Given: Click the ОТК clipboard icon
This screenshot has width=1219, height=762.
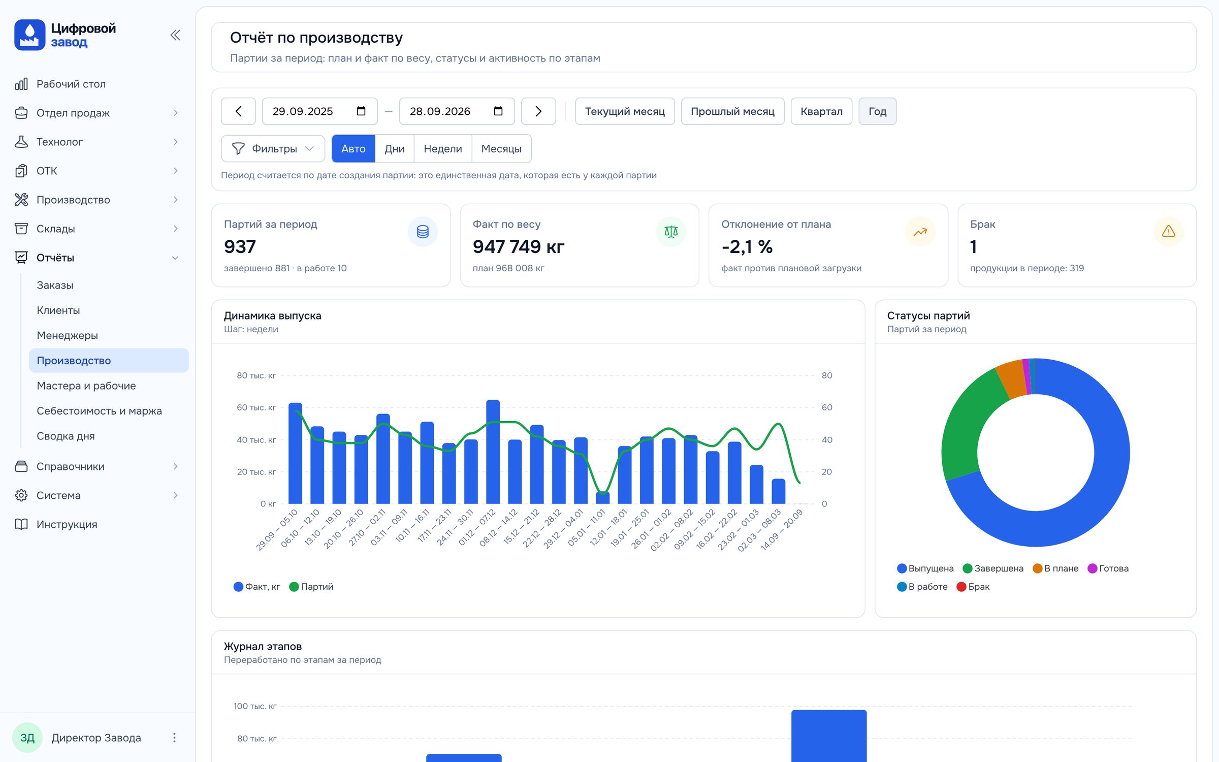Looking at the screenshot, I should point(21,171).
